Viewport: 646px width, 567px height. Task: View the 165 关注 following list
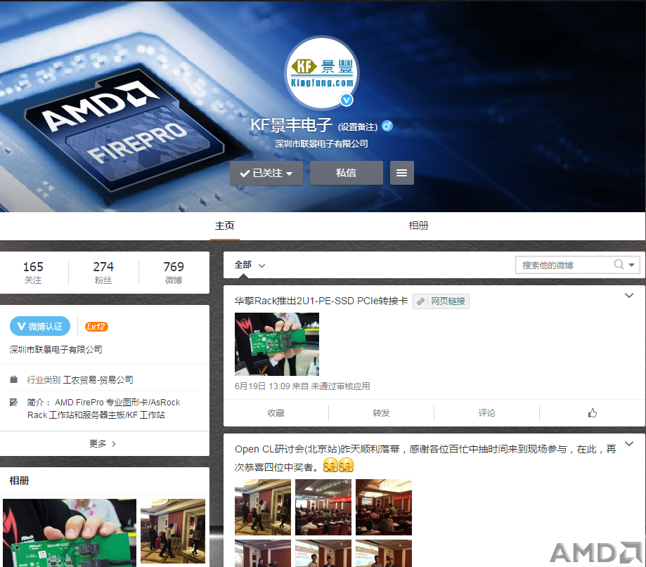pos(33,273)
